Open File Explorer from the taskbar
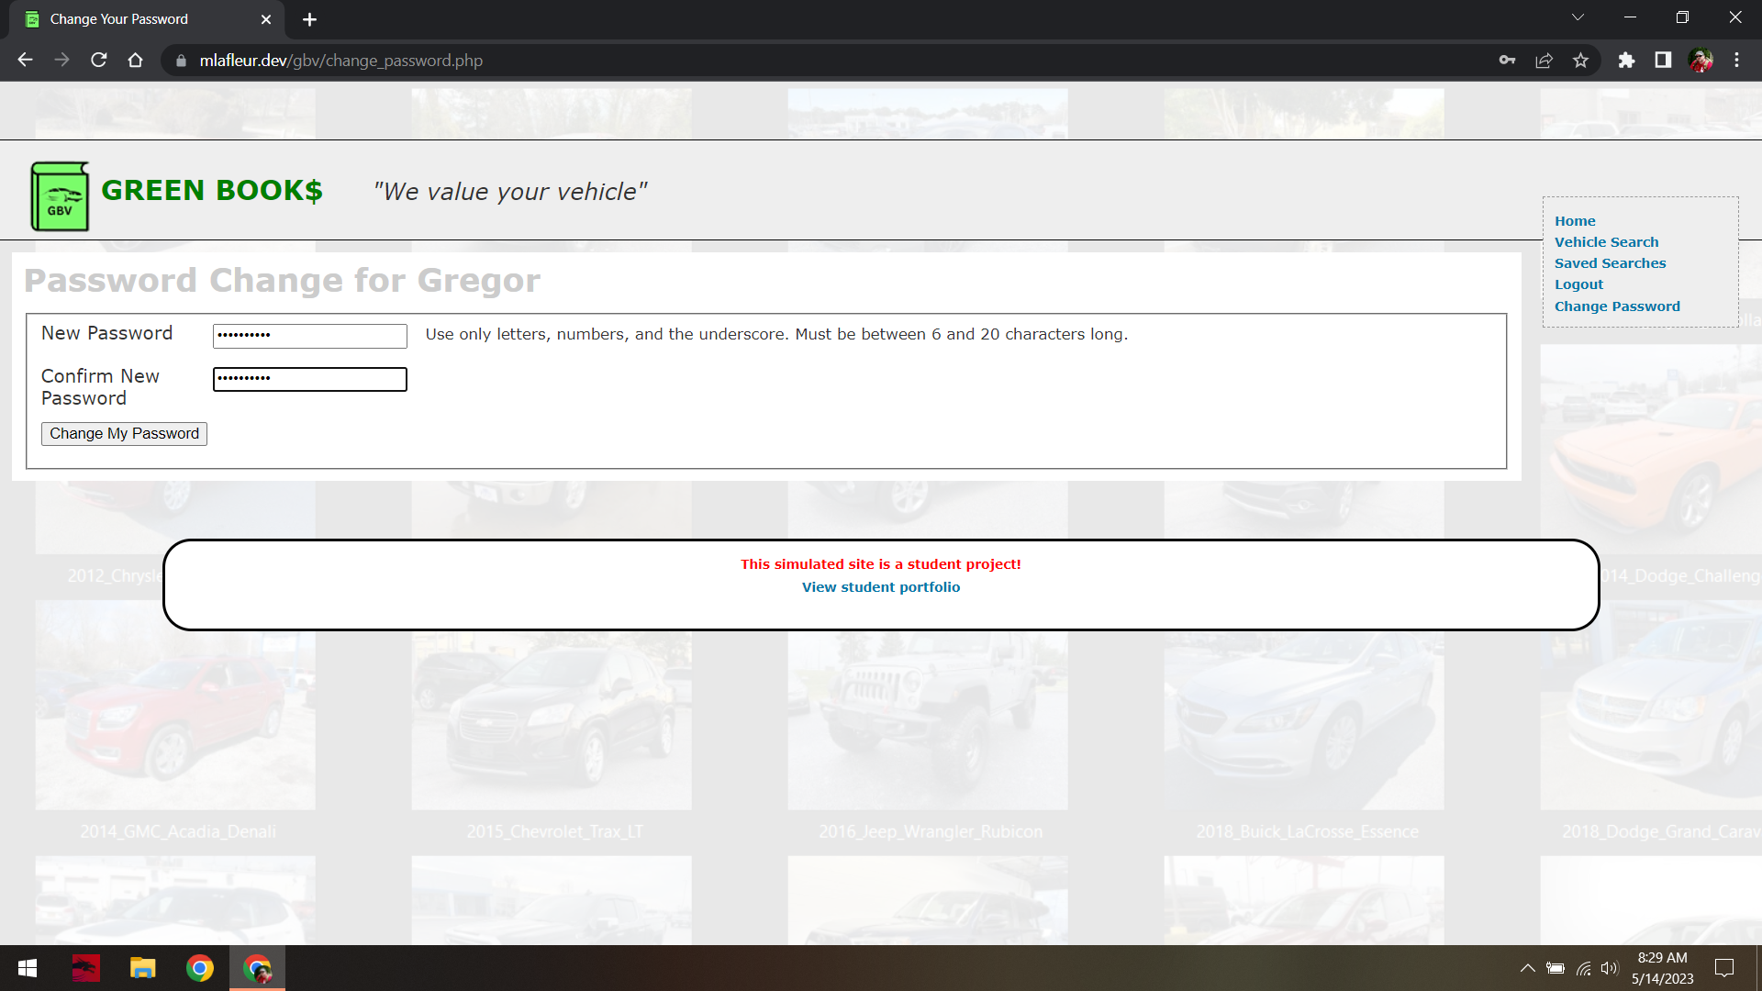Image resolution: width=1762 pixels, height=991 pixels. pyautogui.click(x=142, y=968)
